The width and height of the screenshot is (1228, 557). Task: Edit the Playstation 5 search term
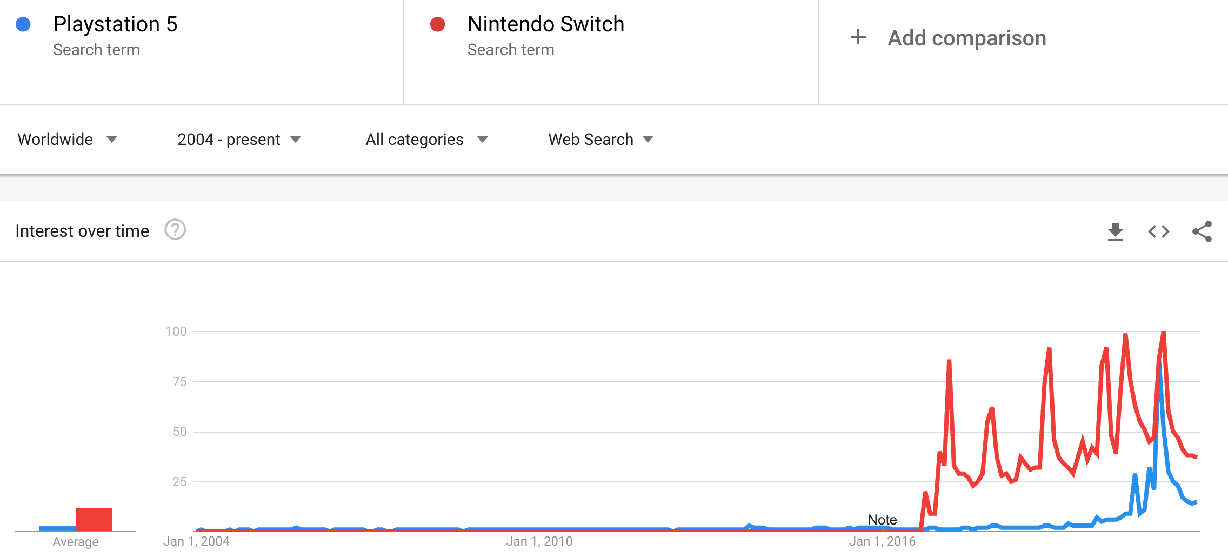(x=115, y=24)
